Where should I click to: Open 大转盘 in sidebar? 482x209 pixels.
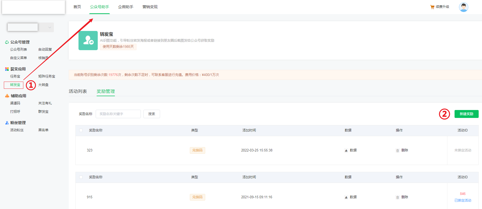(43, 85)
